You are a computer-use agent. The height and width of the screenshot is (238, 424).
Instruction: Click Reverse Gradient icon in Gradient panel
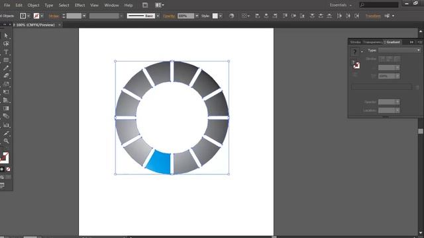356,75
